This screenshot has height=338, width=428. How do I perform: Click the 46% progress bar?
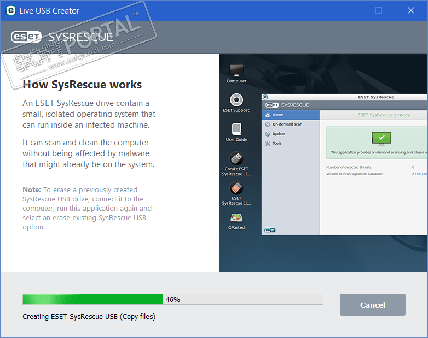point(173,299)
